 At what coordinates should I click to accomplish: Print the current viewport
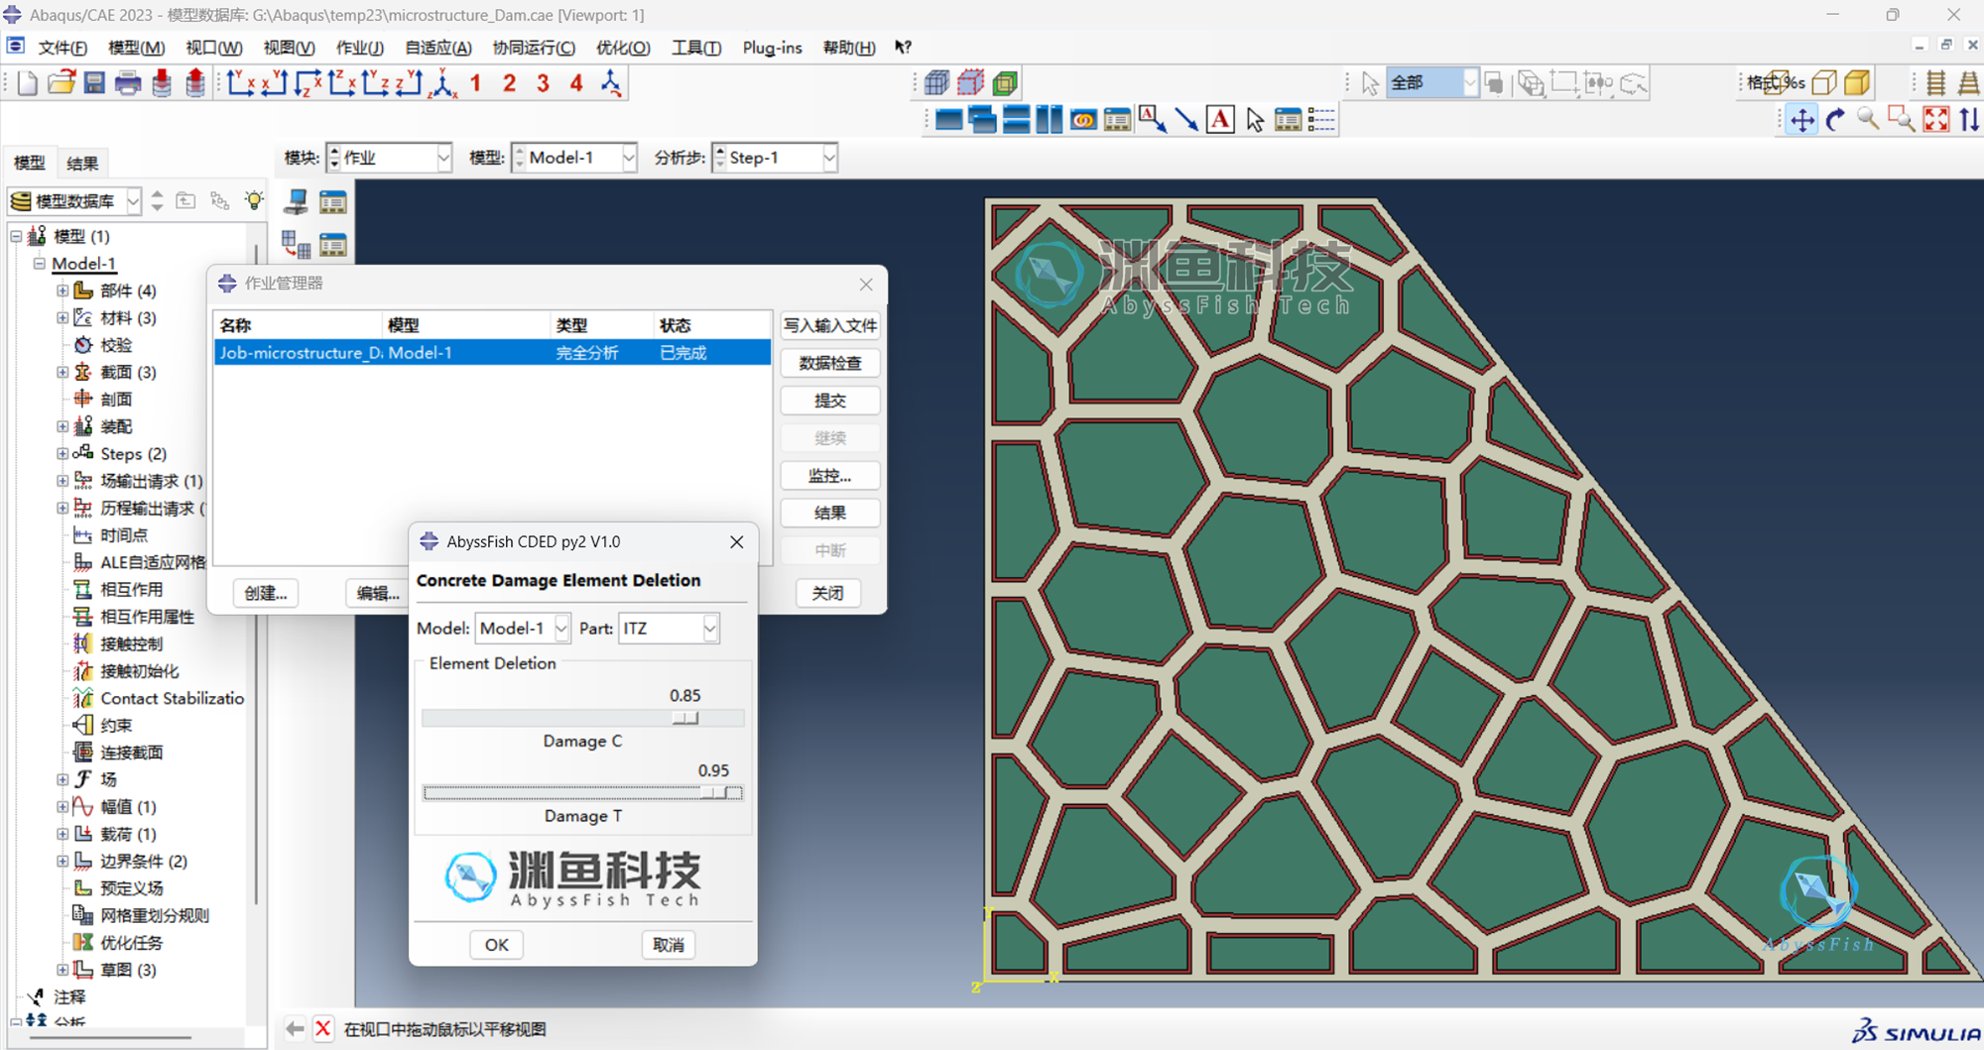point(128,83)
